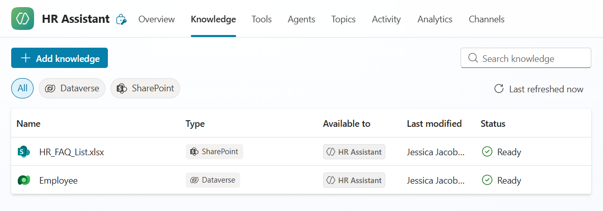Click HR Assistant badge in Employee row
Viewport: 603px width, 211px height.
[354, 180]
